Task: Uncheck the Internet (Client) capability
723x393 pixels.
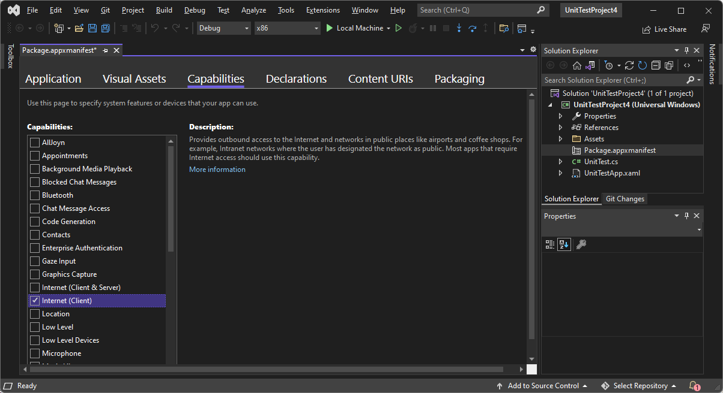Action: 35,301
